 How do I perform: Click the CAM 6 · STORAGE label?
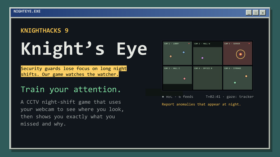(x=233, y=68)
